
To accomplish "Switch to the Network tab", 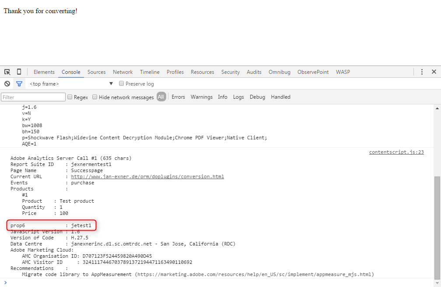I will pyautogui.click(x=122, y=72).
